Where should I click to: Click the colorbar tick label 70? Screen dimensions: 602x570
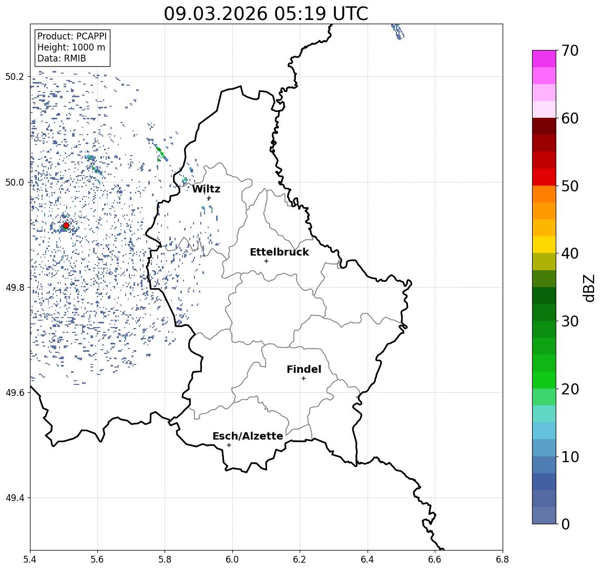570,50
